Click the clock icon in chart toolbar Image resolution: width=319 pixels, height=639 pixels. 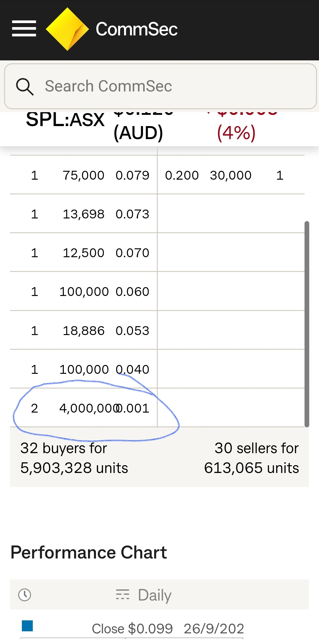[25, 595]
